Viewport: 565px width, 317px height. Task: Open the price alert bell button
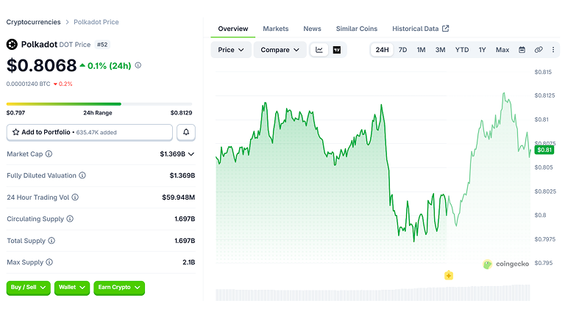[x=186, y=132]
